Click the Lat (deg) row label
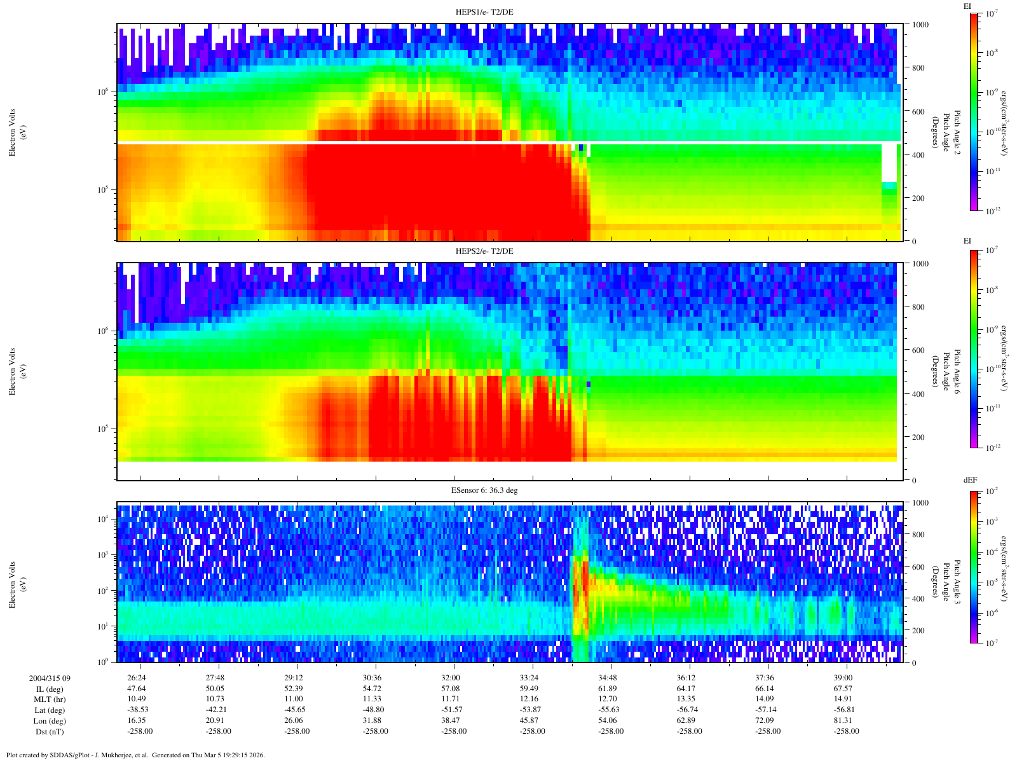1017x763 pixels. tap(50, 710)
